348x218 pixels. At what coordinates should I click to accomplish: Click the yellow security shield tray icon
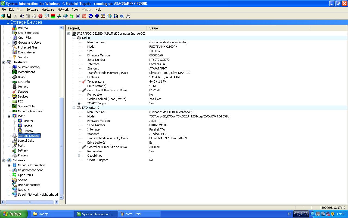click(333, 214)
